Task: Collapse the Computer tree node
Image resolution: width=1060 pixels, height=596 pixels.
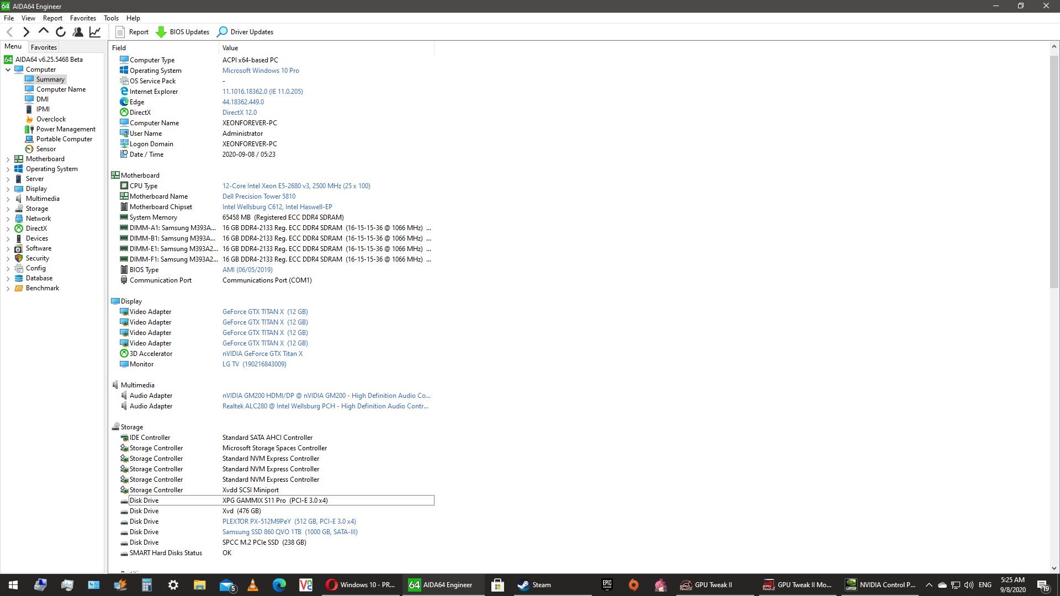Action: pos(8,70)
